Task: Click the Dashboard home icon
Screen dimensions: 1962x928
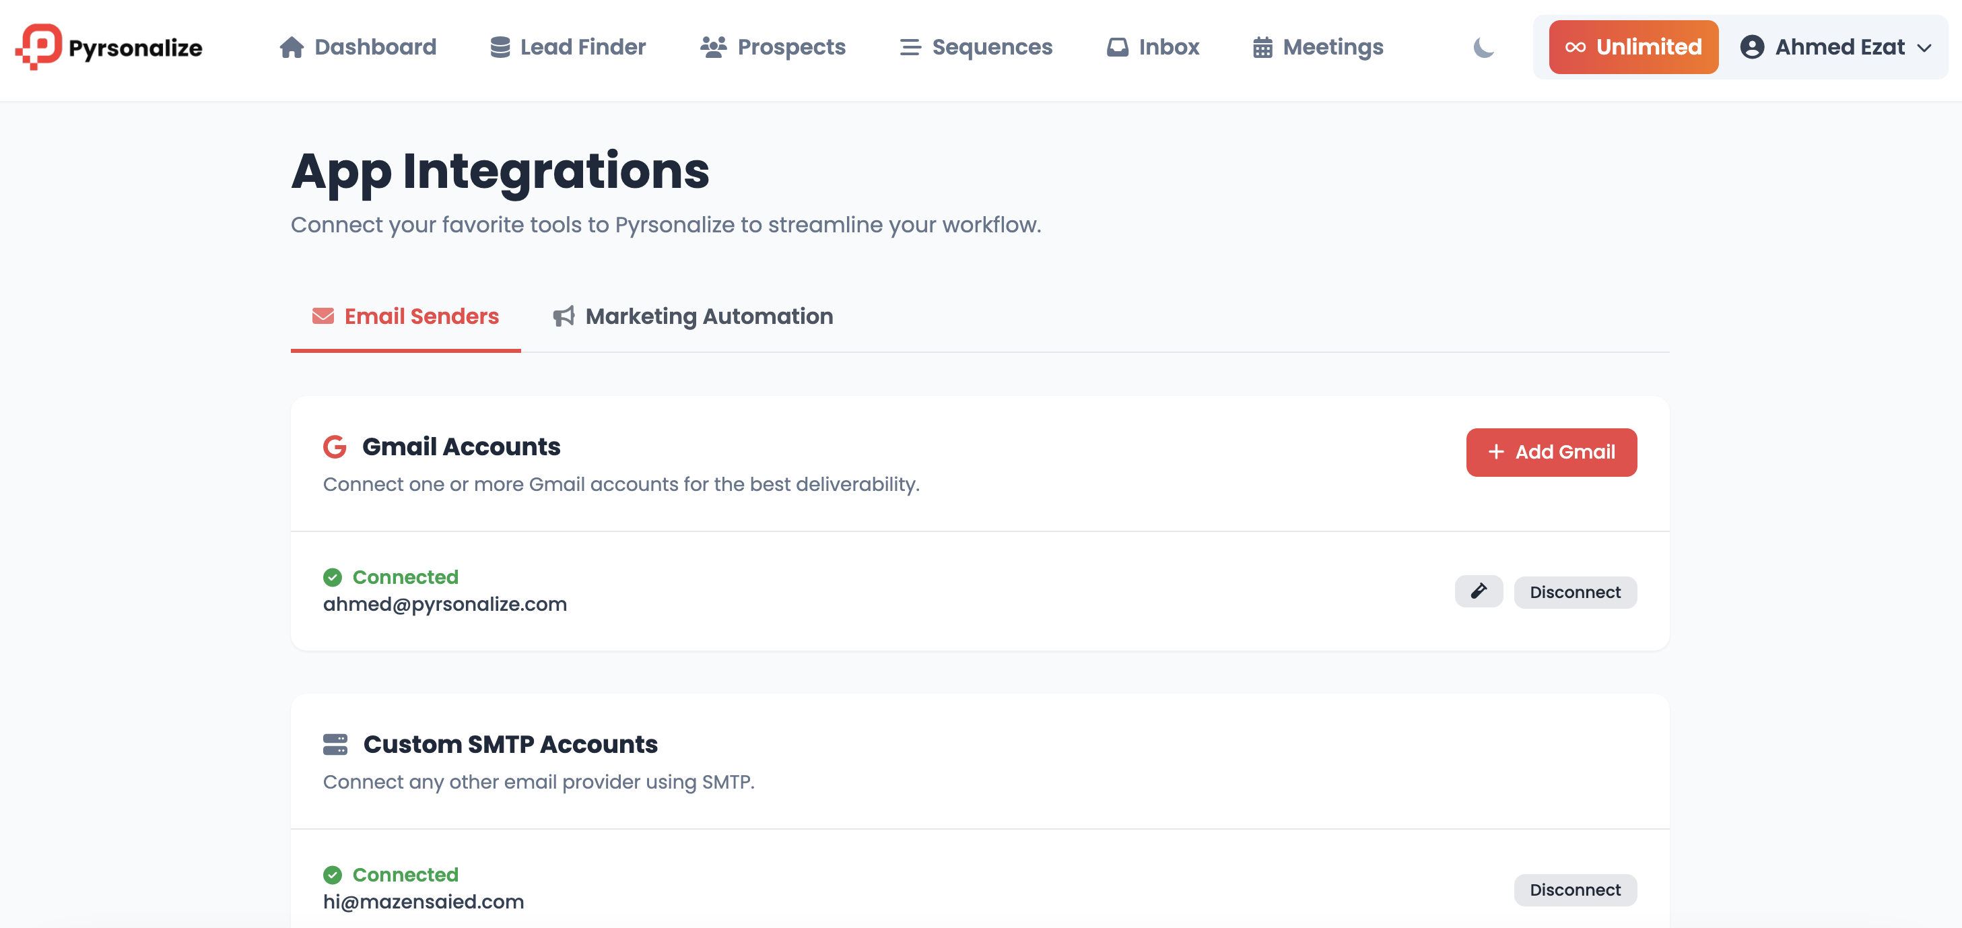Action: point(291,47)
